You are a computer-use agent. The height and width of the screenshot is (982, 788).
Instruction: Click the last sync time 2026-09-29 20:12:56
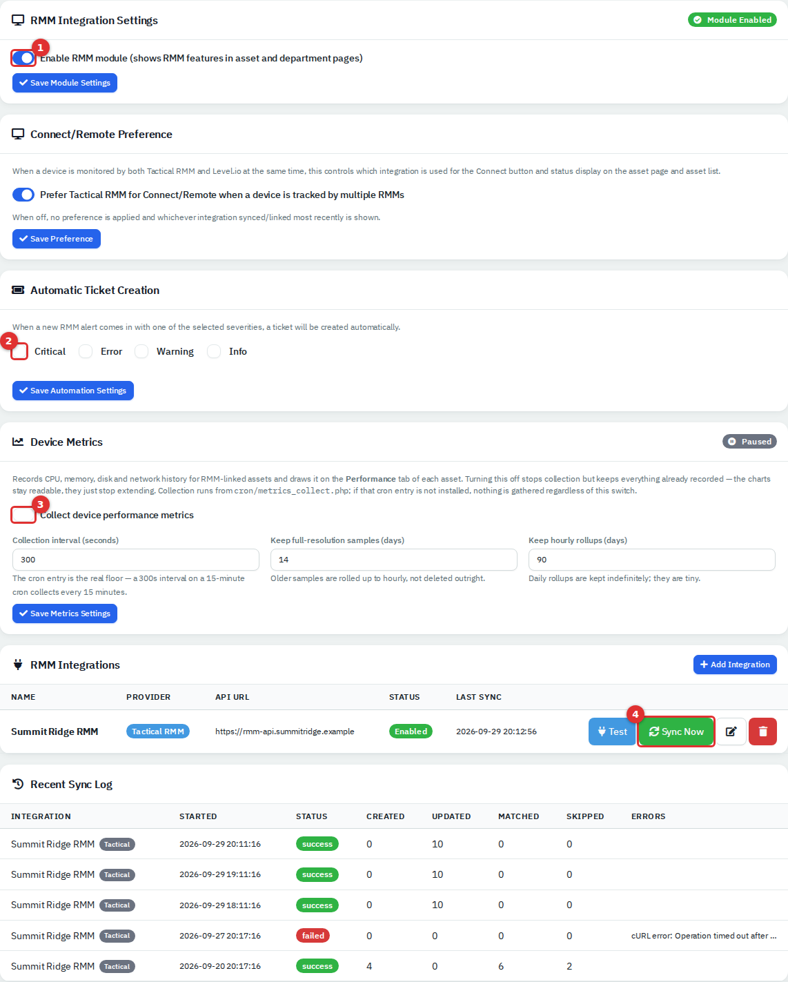(x=496, y=731)
